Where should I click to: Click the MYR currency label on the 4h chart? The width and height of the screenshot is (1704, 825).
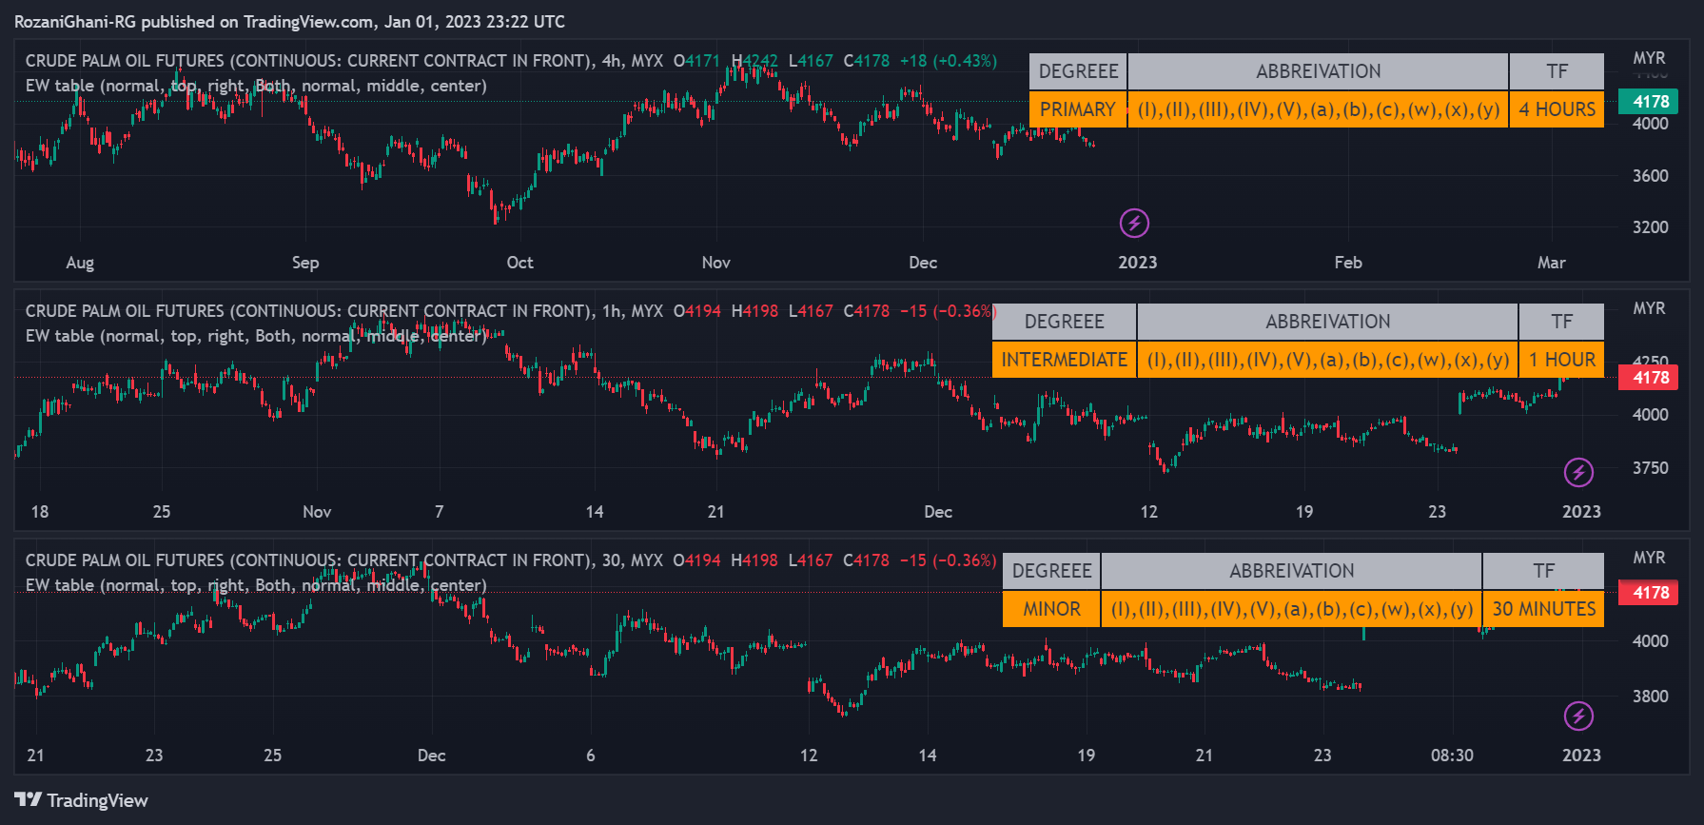pyautogui.click(x=1650, y=58)
